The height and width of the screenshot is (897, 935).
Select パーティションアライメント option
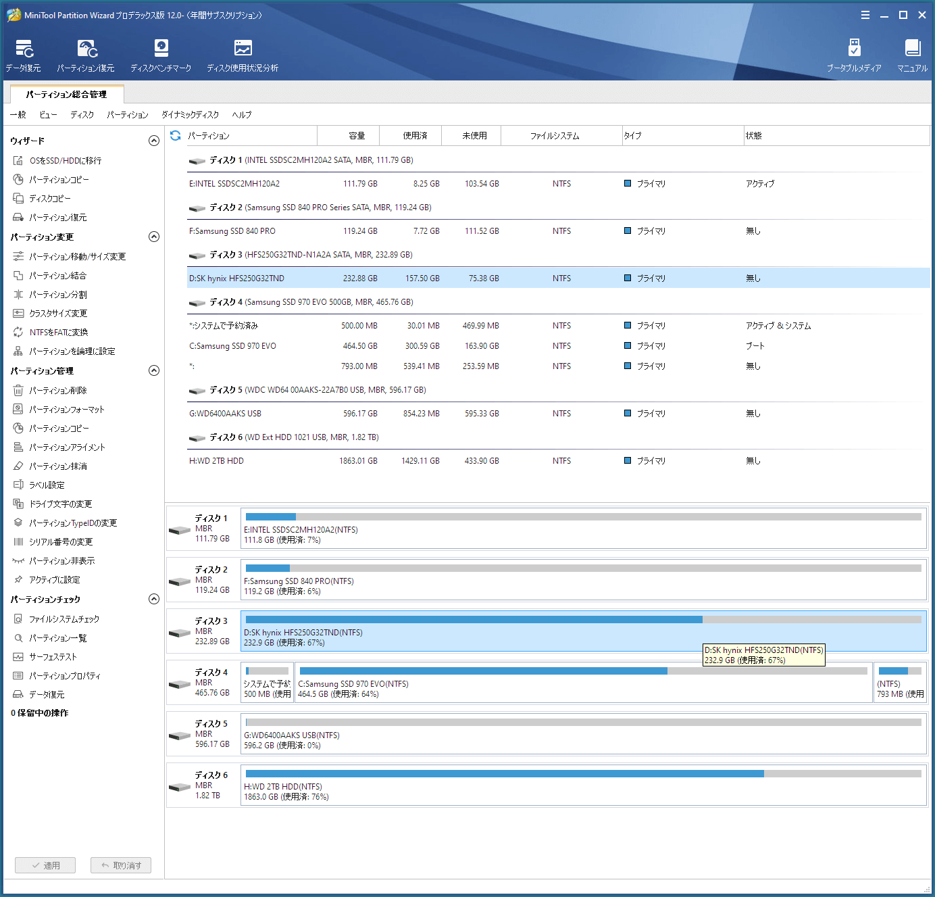click(59, 447)
